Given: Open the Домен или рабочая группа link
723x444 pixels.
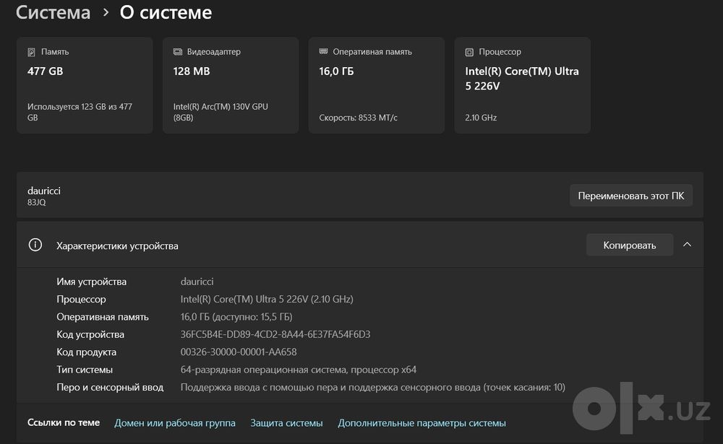Looking at the screenshot, I should [175, 423].
